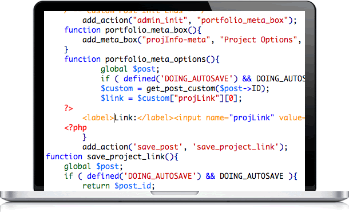Click the "Project Options" string
Screen dimensions: 349x212
pyautogui.click(x=259, y=40)
